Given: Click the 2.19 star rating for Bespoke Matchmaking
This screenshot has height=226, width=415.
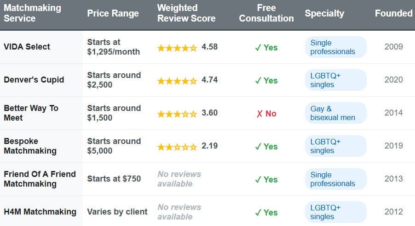Looking at the screenshot, I should coord(177,147).
